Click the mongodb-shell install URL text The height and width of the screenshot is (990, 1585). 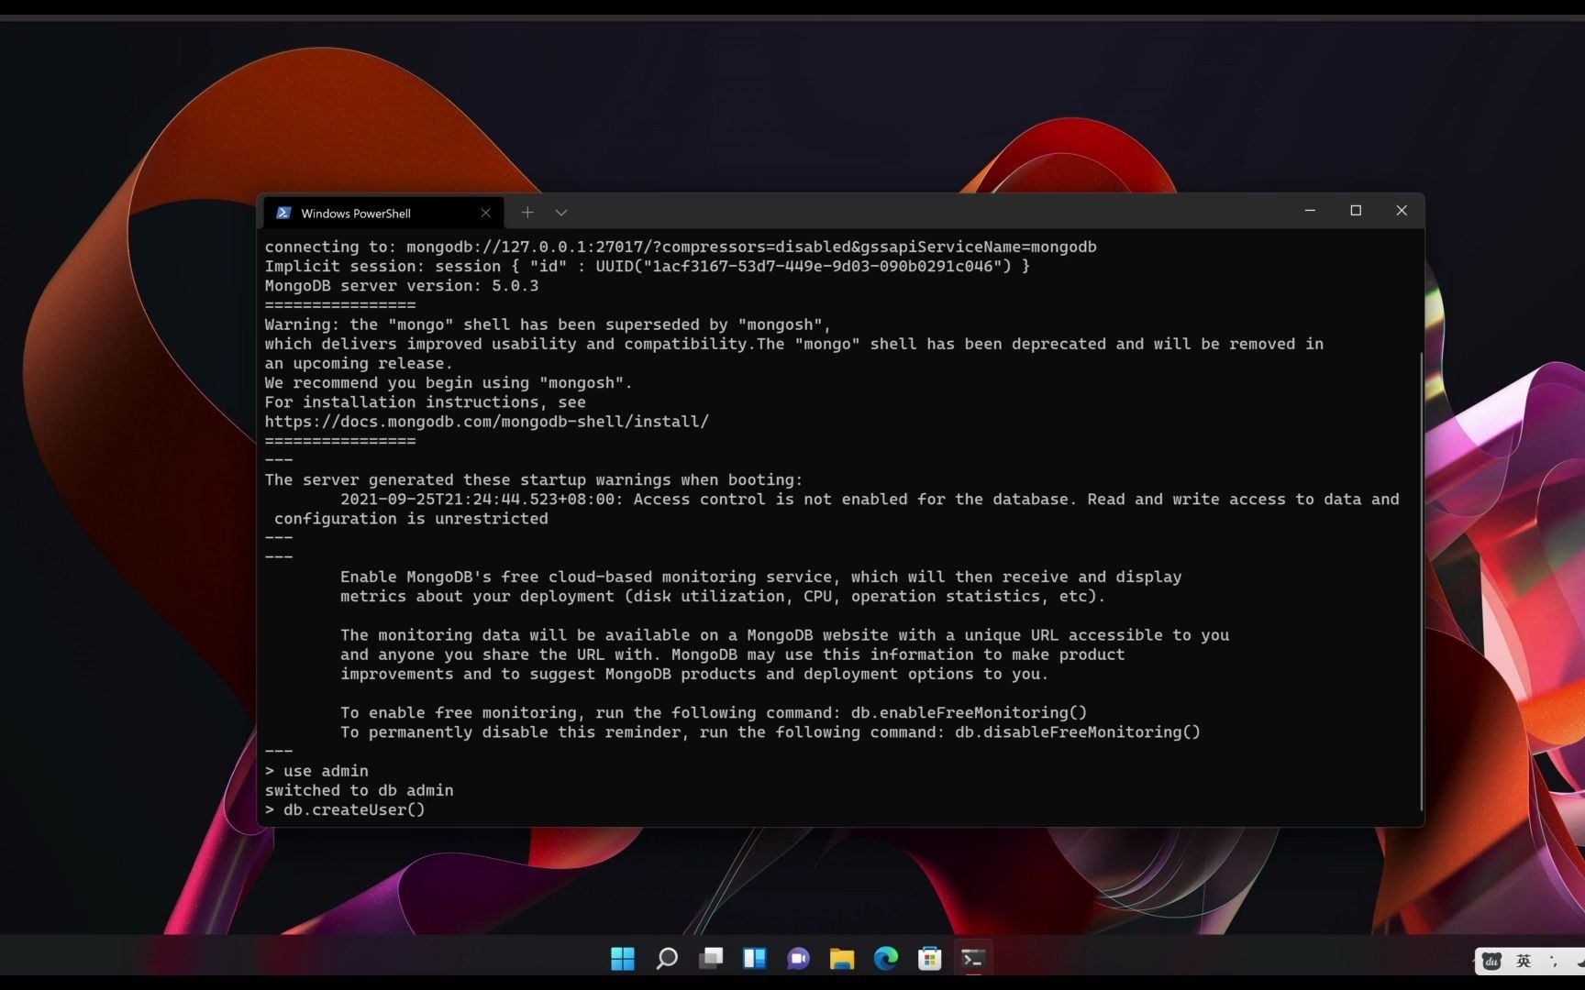point(487,422)
